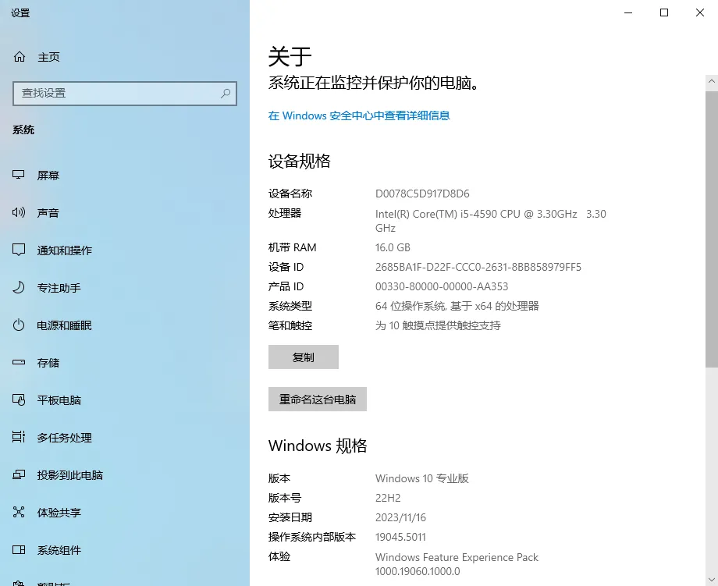This screenshot has width=718, height=586.
Task: Click the 存储 drive icon
Action: 18,362
